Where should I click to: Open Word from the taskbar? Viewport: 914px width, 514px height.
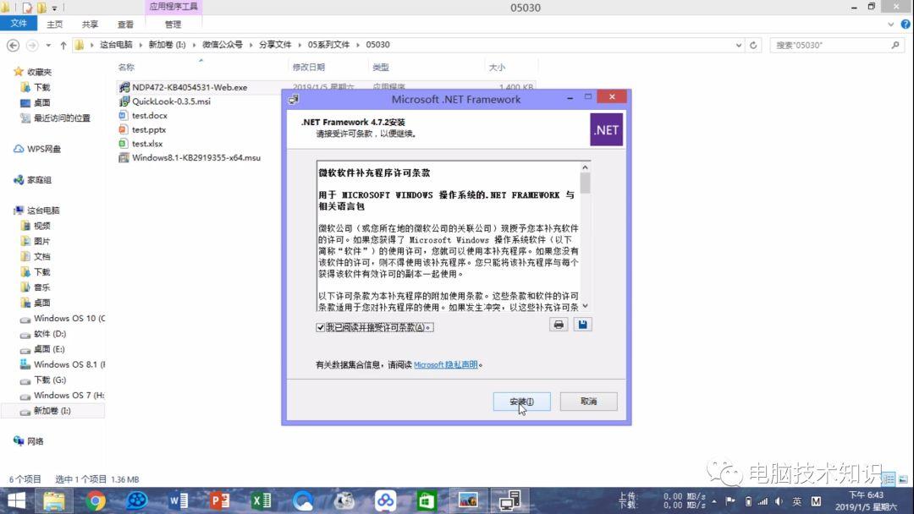point(178,500)
